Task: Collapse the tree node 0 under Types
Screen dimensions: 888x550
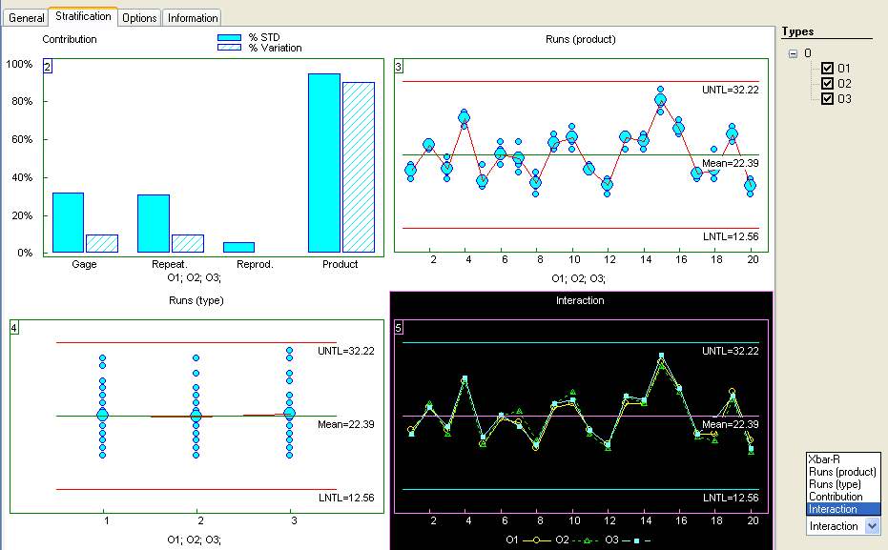Action: point(793,54)
